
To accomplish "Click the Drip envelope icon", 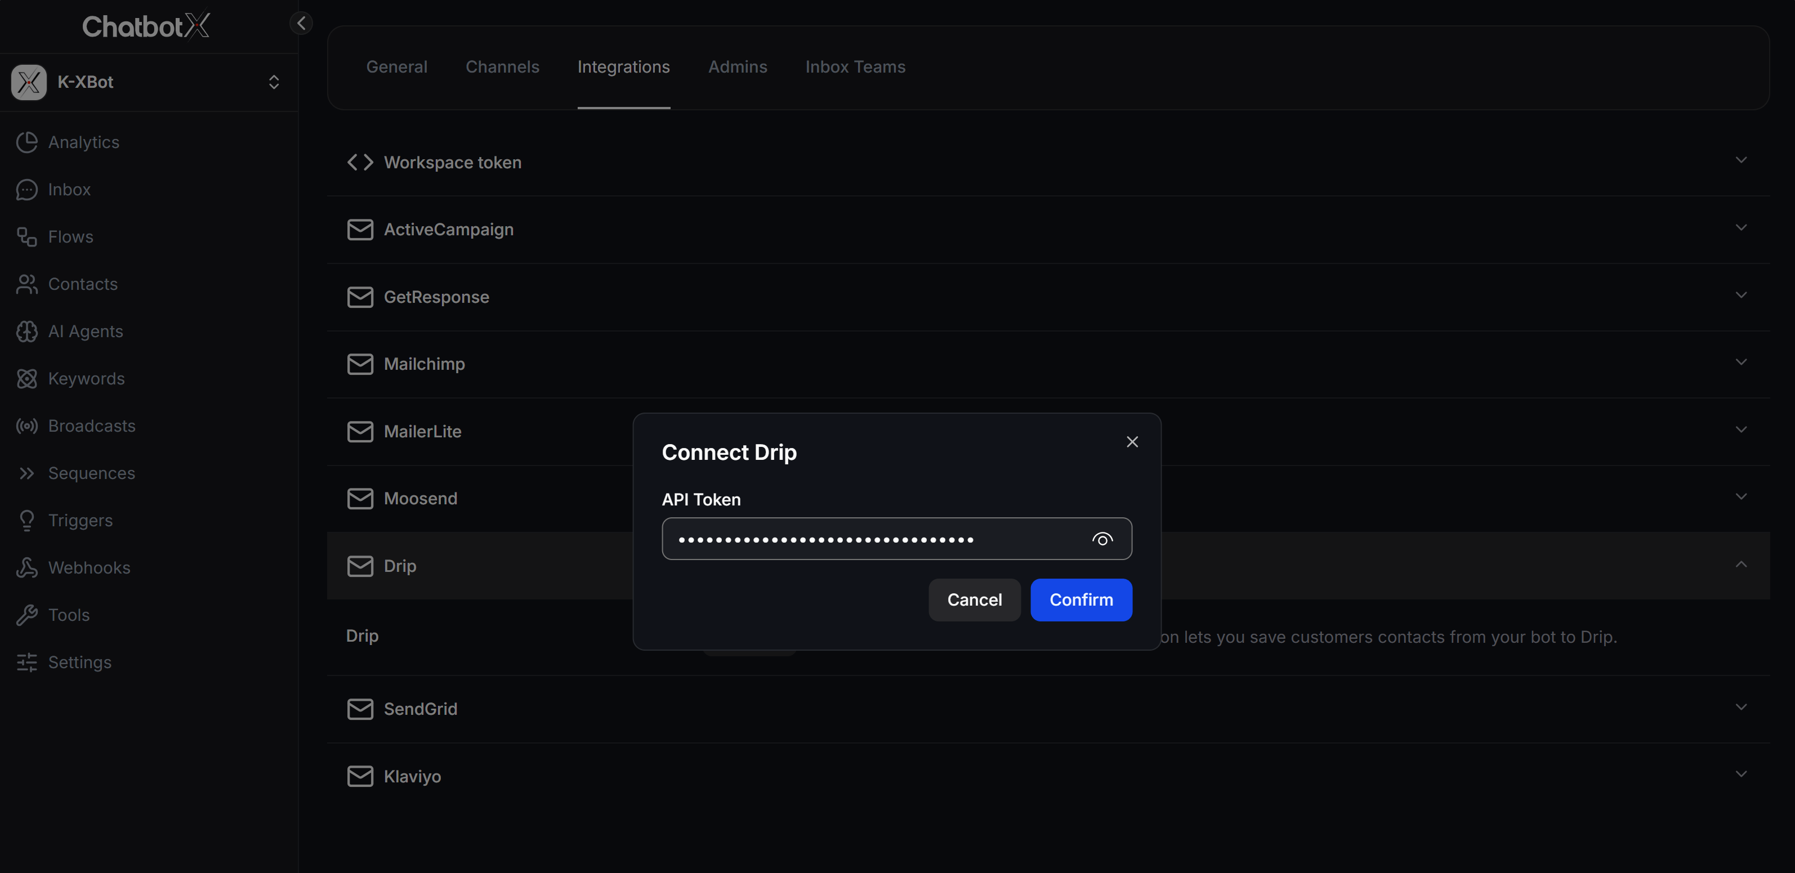I will [360, 566].
